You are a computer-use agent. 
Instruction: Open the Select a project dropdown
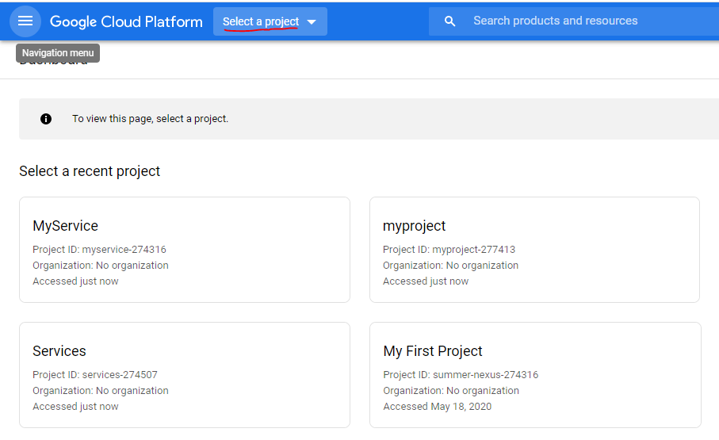coord(261,21)
